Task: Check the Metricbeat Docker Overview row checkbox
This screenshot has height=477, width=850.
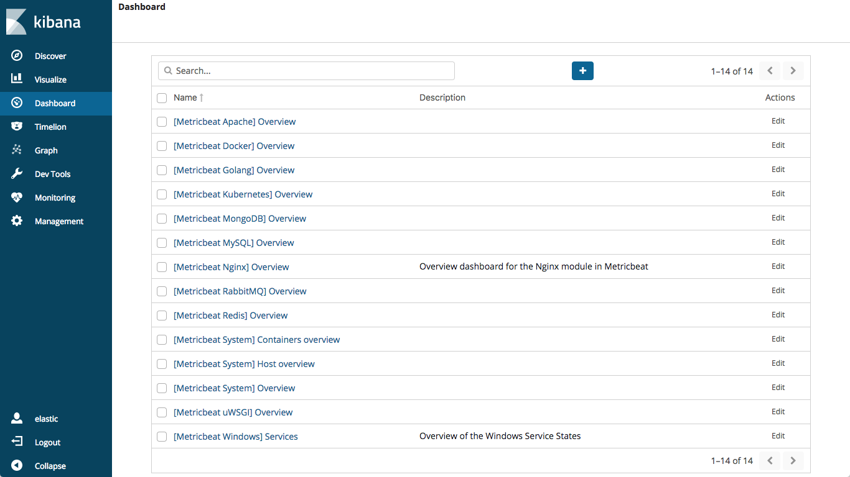Action: click(x=162, y=146)
